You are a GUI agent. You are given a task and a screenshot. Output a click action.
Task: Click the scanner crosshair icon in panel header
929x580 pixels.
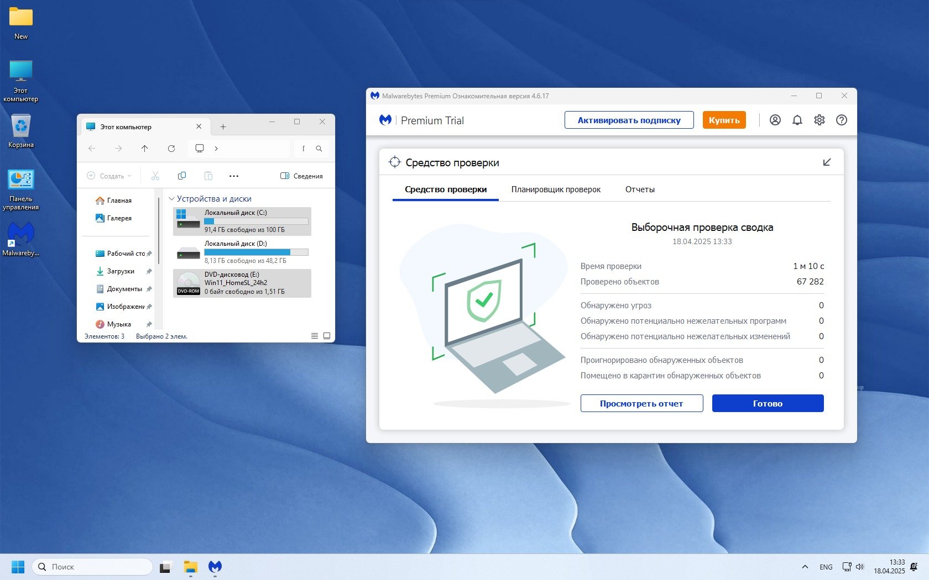tap(394, 162)
